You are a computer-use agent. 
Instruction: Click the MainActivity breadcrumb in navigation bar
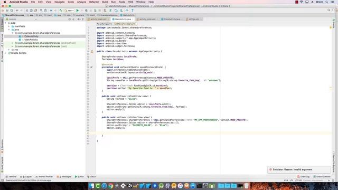click(x=127, y=15)
